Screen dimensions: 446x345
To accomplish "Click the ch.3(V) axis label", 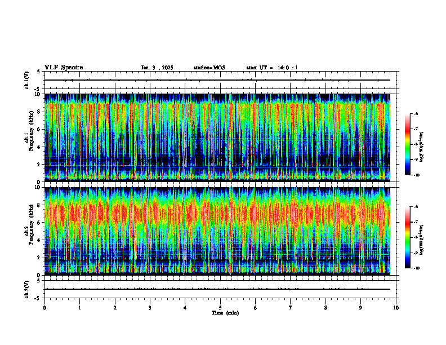I will click(x=27, y=289).
